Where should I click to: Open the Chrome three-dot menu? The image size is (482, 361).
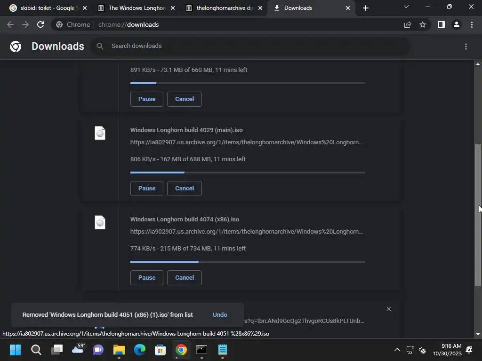pos(472,24)
